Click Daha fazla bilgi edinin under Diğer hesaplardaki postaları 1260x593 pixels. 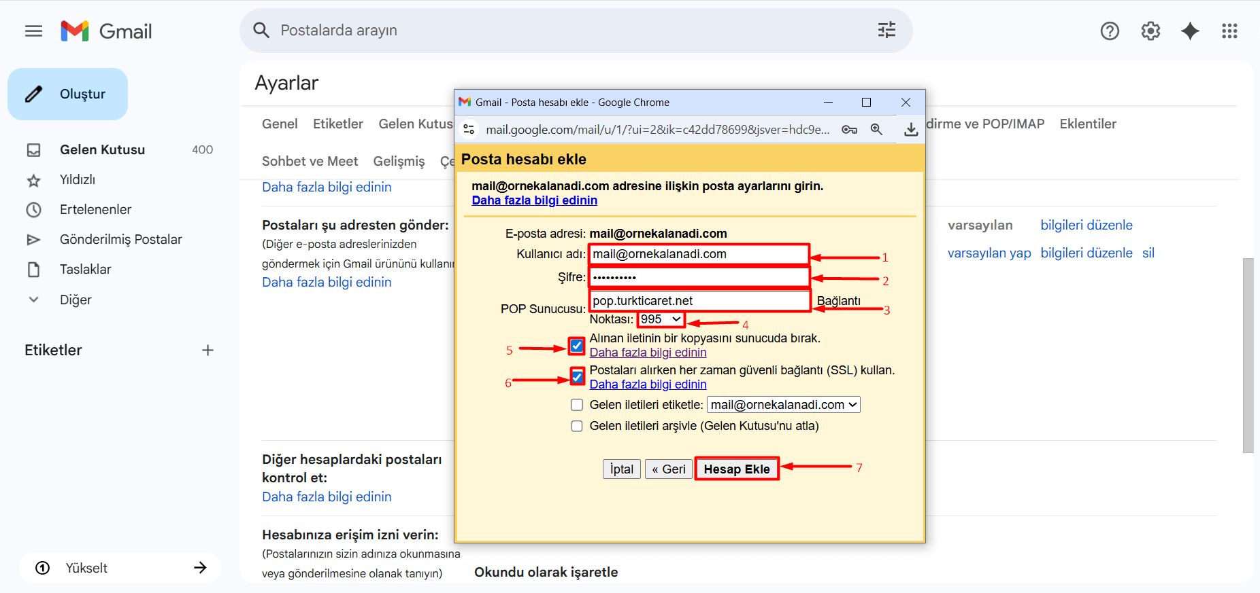pyautogui.click(x=327, y=497)
